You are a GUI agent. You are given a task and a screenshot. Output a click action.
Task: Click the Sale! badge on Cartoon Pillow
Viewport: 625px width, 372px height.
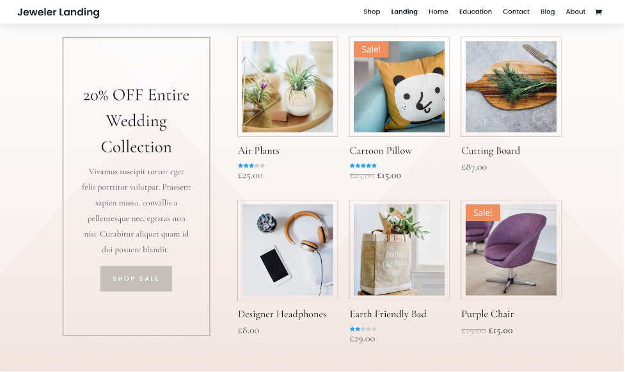coord(370,49)
